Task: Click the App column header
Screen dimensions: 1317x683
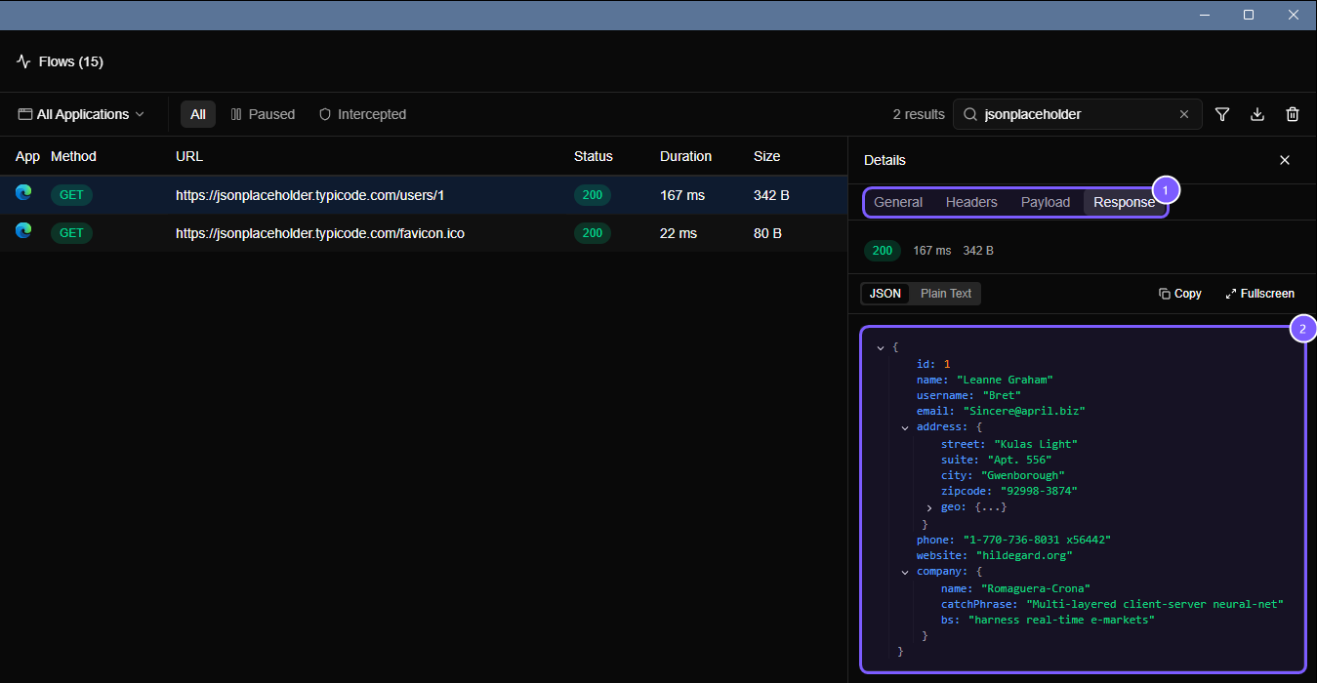Action: (x=27, y=156)
